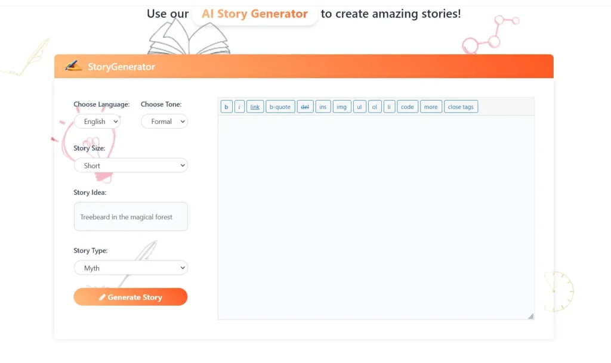
Task: Click the Story Idea input field
Action: pos(131,216)
